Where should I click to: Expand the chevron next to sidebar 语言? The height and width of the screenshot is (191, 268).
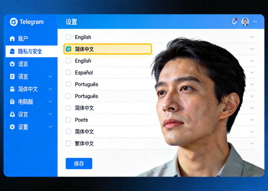pos(50,77)
